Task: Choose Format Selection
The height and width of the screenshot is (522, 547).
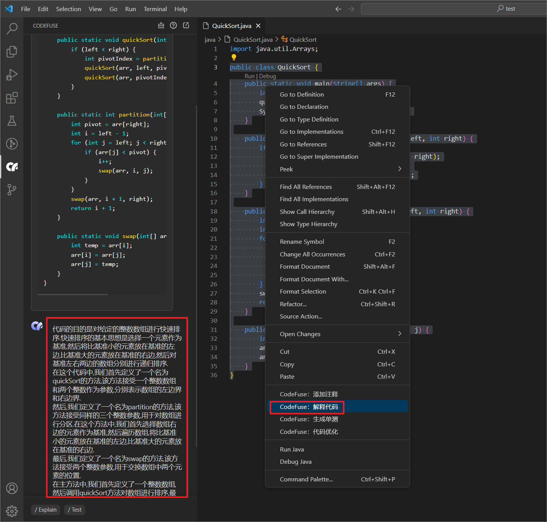Action: coord(338,291)
